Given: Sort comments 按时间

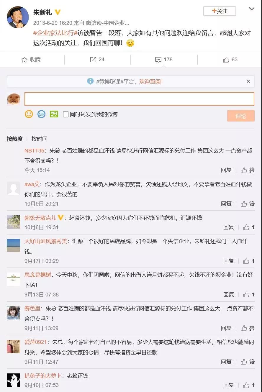Looking at the screenshot, I should [40, 139].
